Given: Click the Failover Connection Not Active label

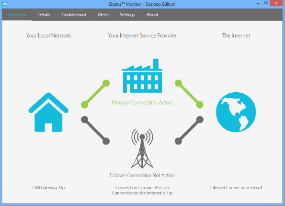Looking at the screenshot, I should click(x=142, y=175).
